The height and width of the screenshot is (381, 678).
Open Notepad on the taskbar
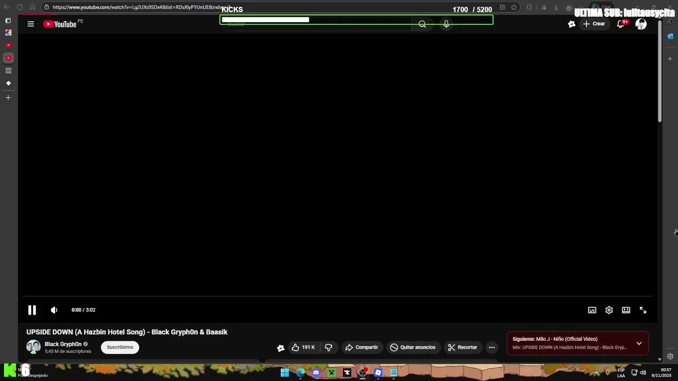394,373
